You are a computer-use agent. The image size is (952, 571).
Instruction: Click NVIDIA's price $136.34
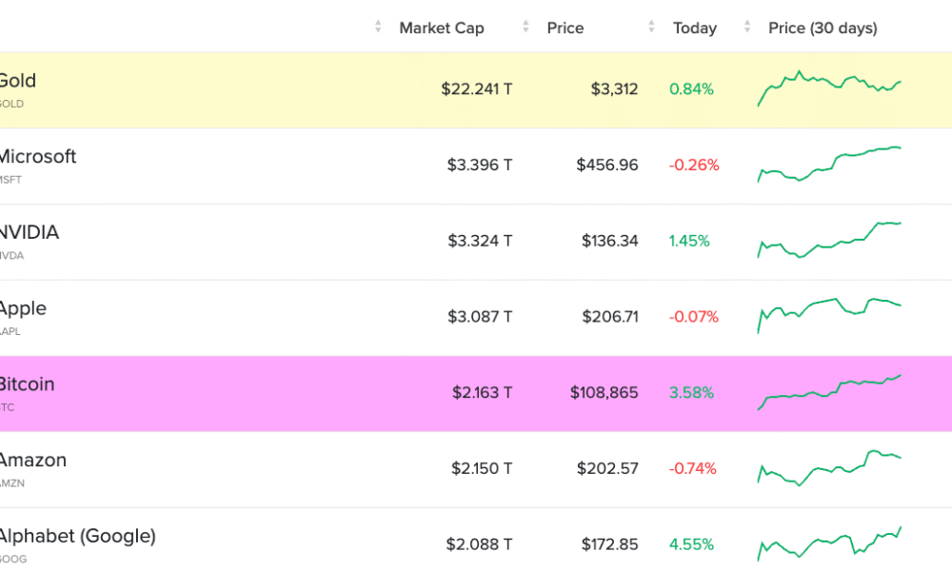click(610, 241)
